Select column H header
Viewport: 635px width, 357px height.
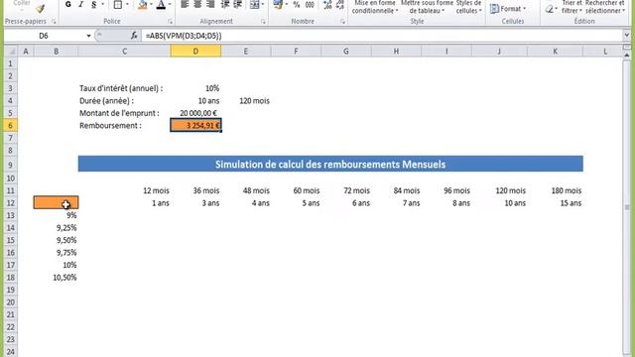coord(396,52)
